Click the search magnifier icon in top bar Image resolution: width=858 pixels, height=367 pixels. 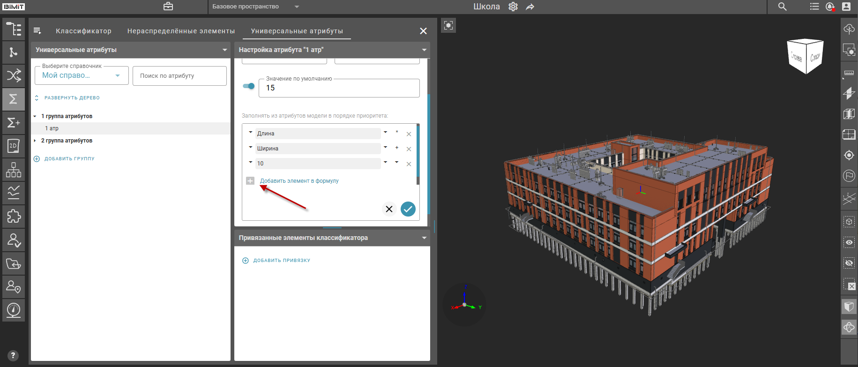[782, 7]
